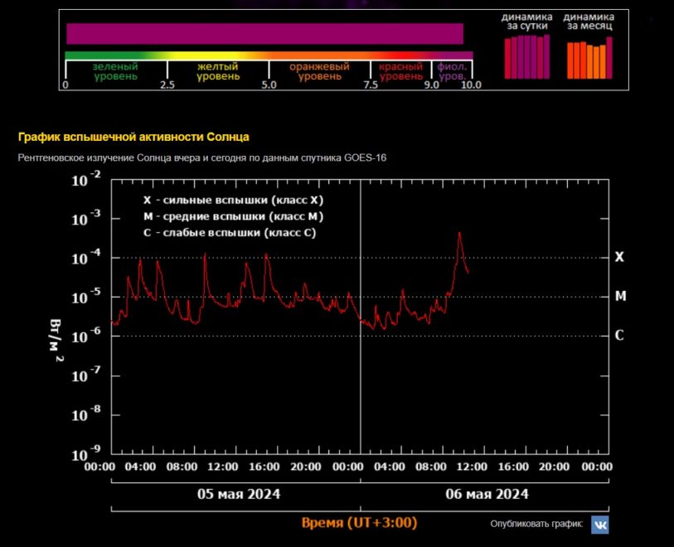
Task: Click the title "График вспышечной активности Солнца"
Action: click(x=133, y=137)
